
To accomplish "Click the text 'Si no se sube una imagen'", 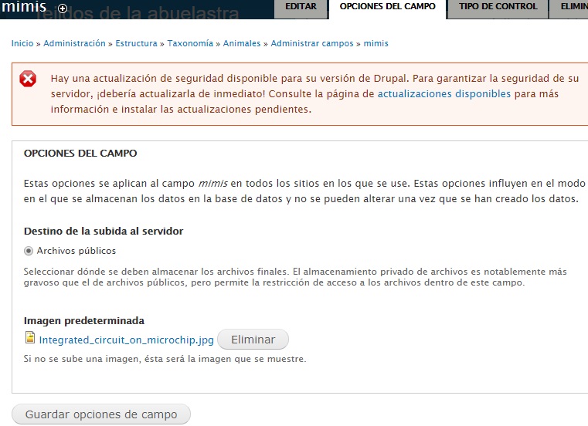I will tap(81, 359).
